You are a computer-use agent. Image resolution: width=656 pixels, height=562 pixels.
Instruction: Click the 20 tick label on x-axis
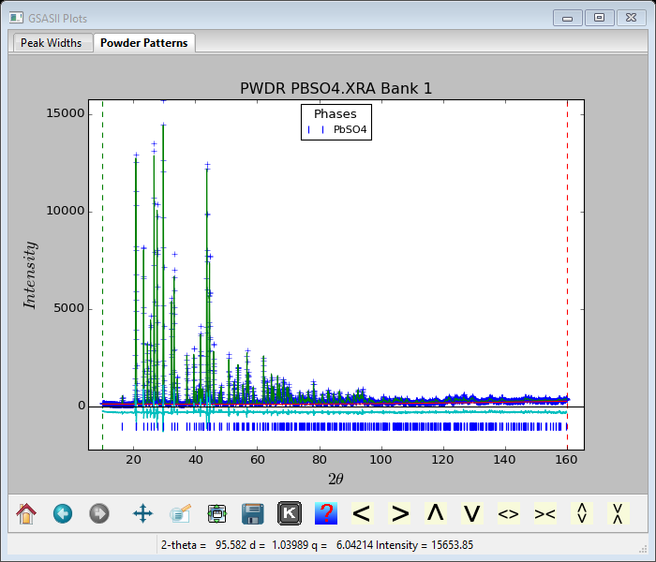[133, 460]
